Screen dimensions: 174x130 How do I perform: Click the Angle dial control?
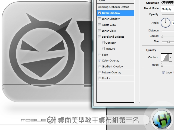point(166,23)
